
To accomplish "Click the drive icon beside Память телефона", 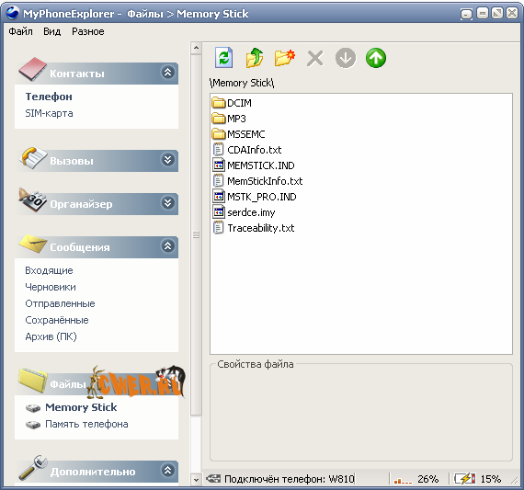I will click(x=33, y=425).
